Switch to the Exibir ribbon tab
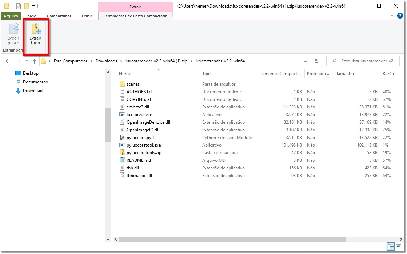This screenshot has height=254, width=407. point(87,16)
